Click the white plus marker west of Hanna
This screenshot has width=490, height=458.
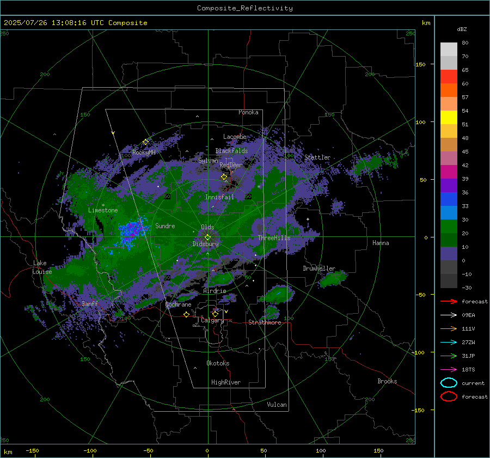click(x=308, y=219)
